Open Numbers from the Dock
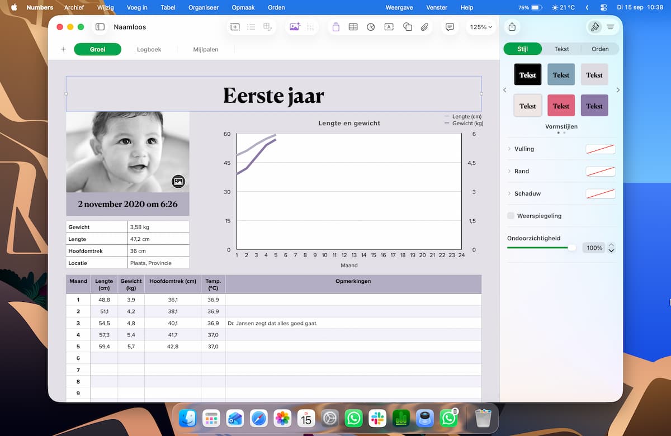 (401, 418)
